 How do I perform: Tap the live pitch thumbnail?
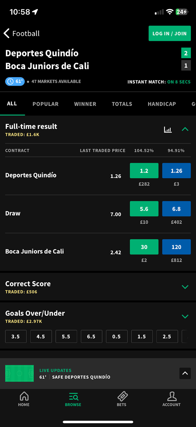19,373
